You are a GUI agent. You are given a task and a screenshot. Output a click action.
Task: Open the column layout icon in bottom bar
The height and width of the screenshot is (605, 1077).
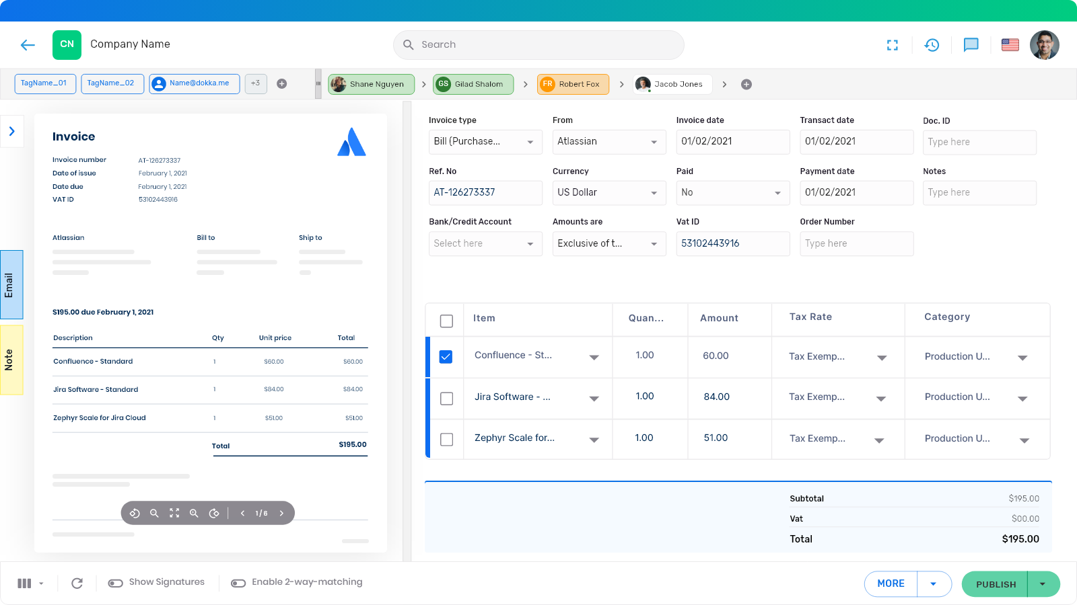coord(25,583)
